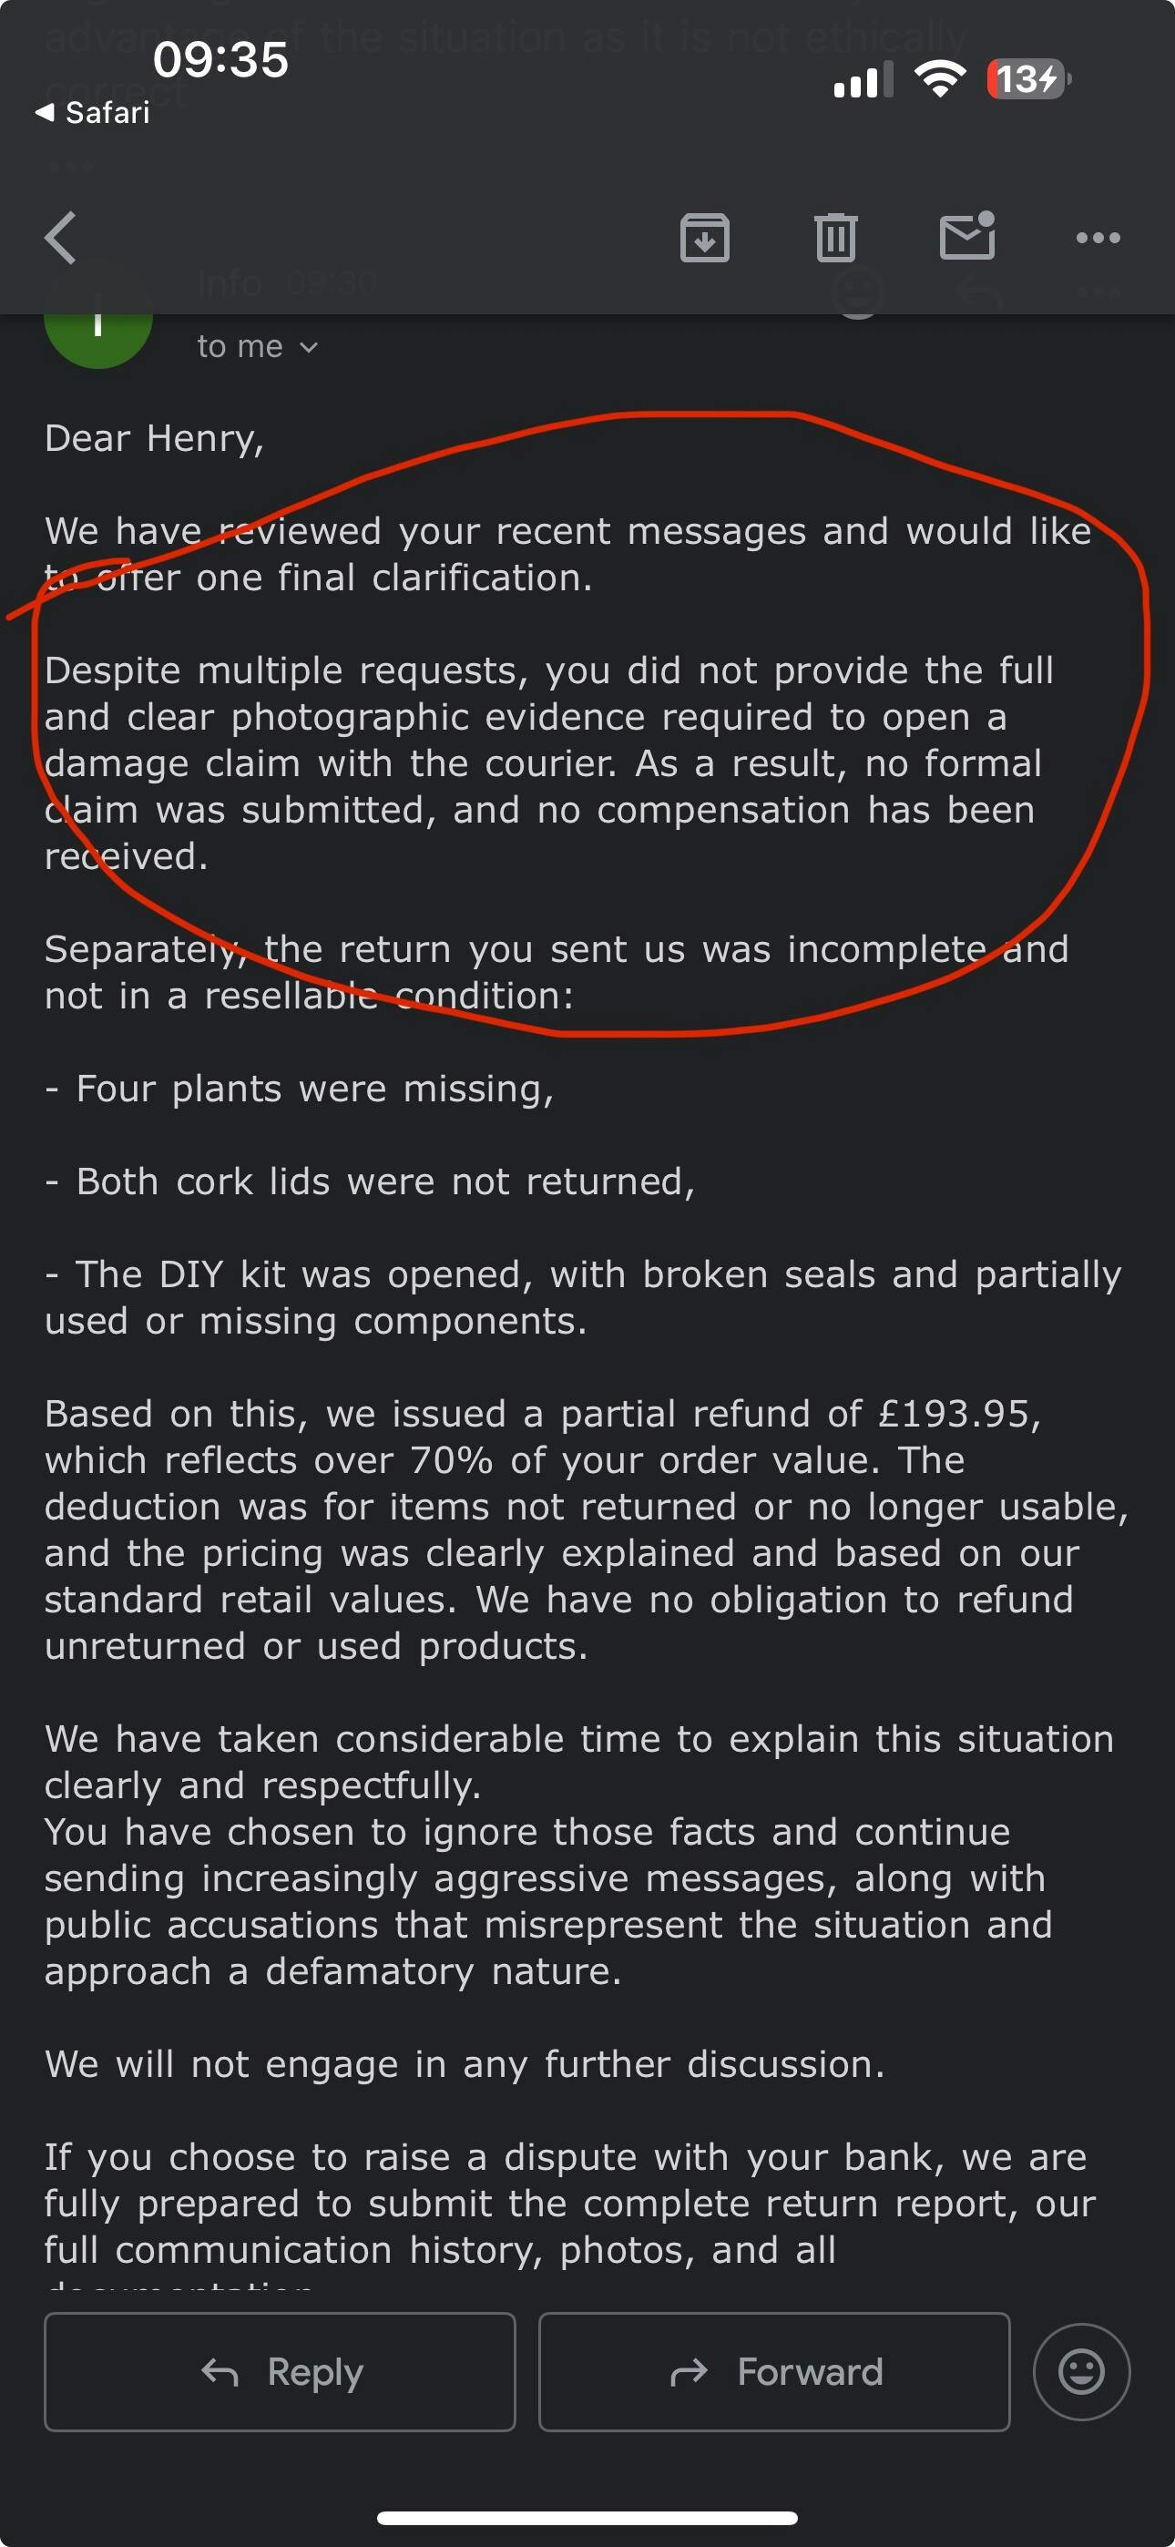Delete the email using the trash icon

834,239
